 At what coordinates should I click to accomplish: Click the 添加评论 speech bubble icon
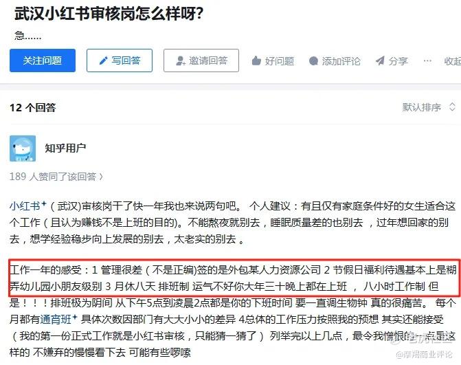(x=313, y=61)
